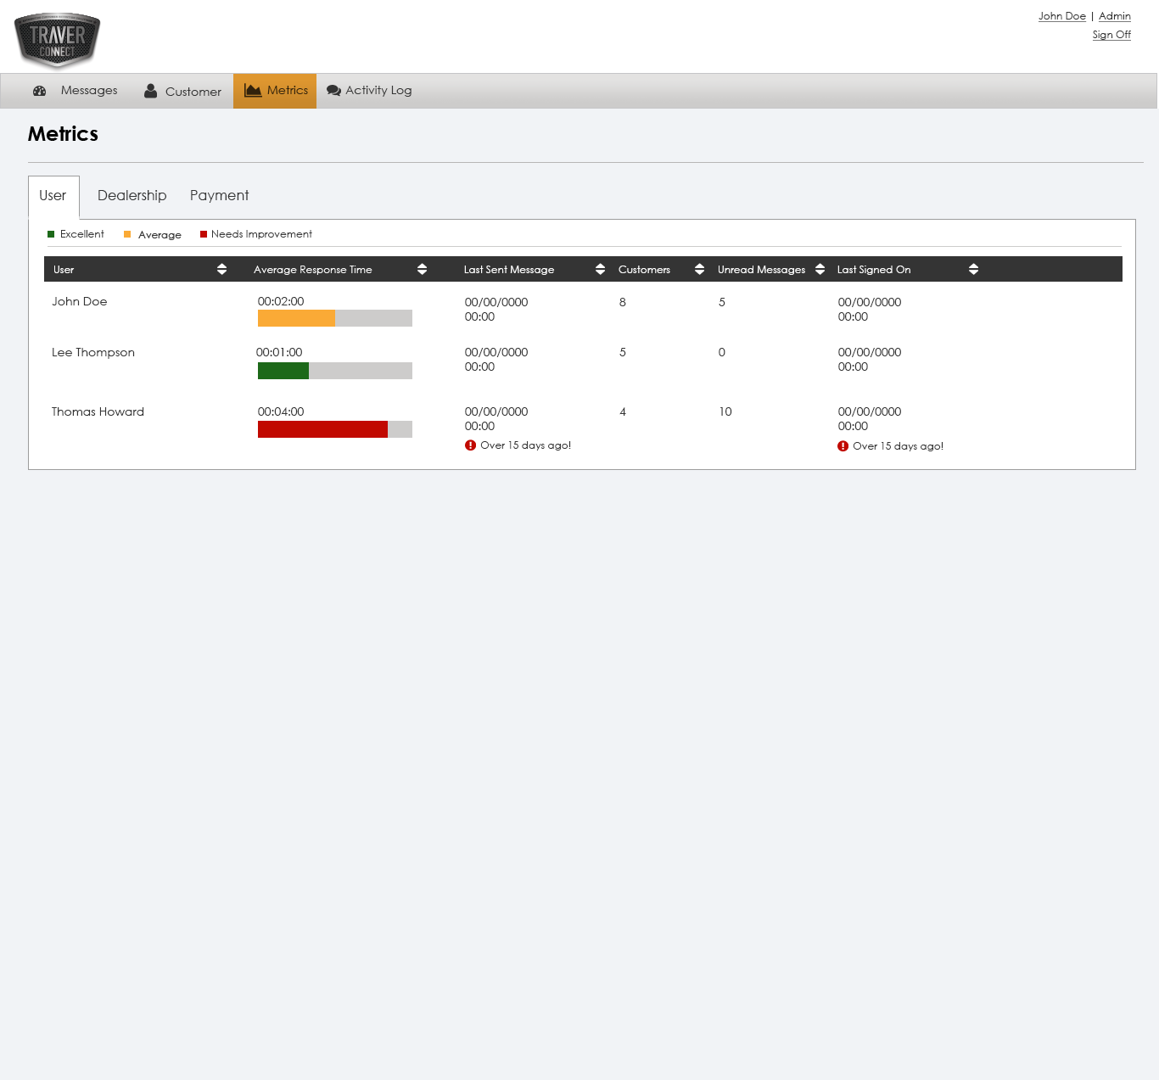The image size is (1159, 1080).
Task: Click the Sign Off link
Action: click(x=1111, y=35)
